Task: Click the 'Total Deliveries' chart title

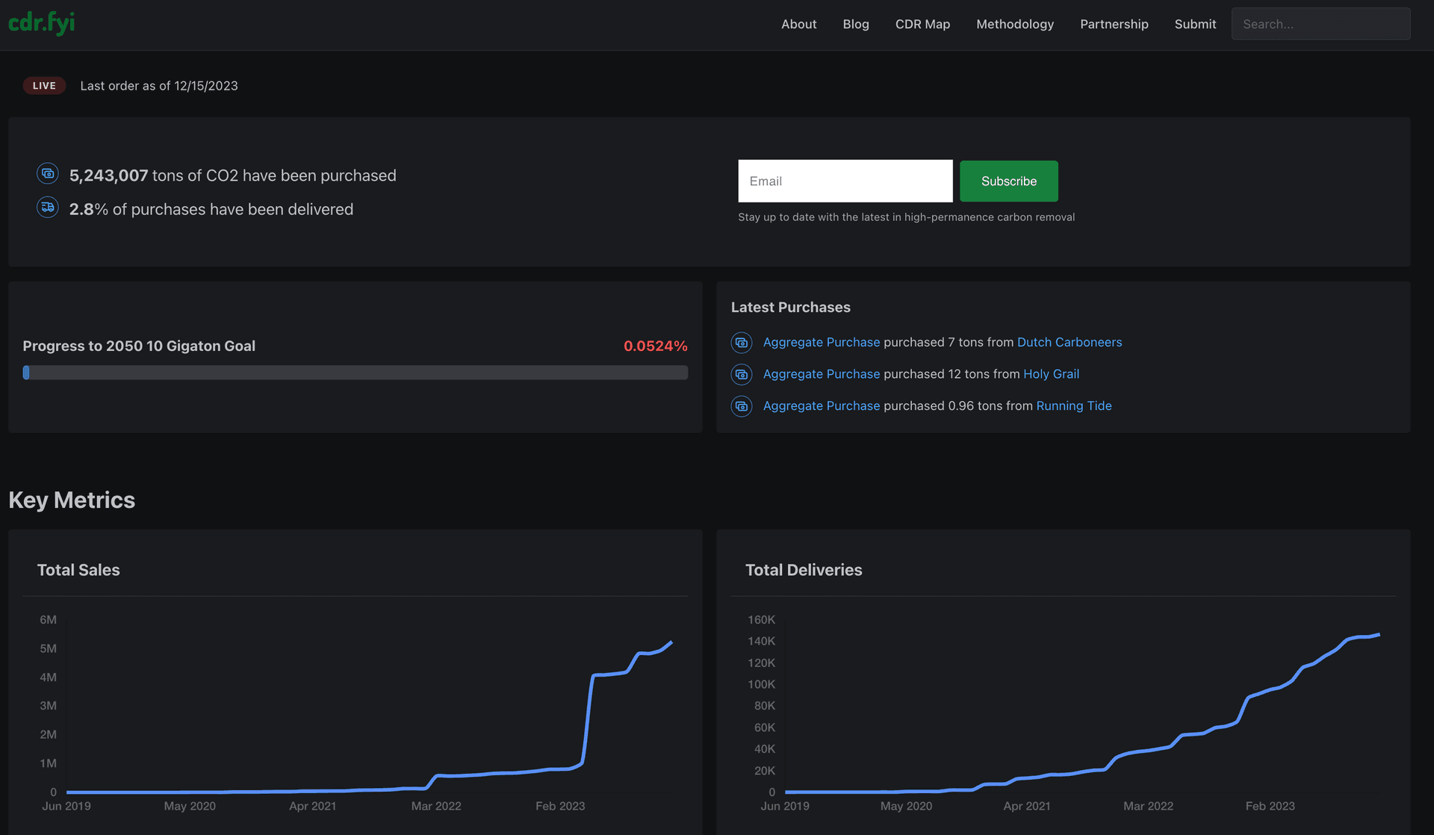Action: coord(804,570)
